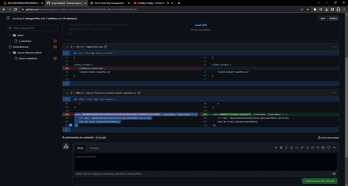Screen dimensions: 348x186
Task: Click source-files/src/client/client-roulette.ts header link
Action: click(111, 93)
